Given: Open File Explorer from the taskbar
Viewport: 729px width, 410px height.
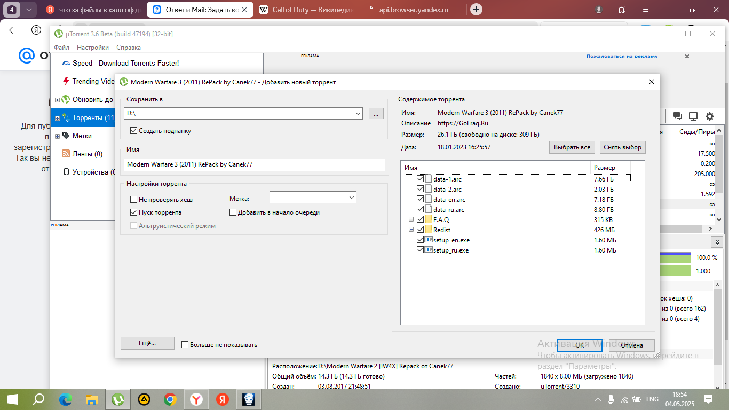Looking at the screenshot, I should point(91,399).
